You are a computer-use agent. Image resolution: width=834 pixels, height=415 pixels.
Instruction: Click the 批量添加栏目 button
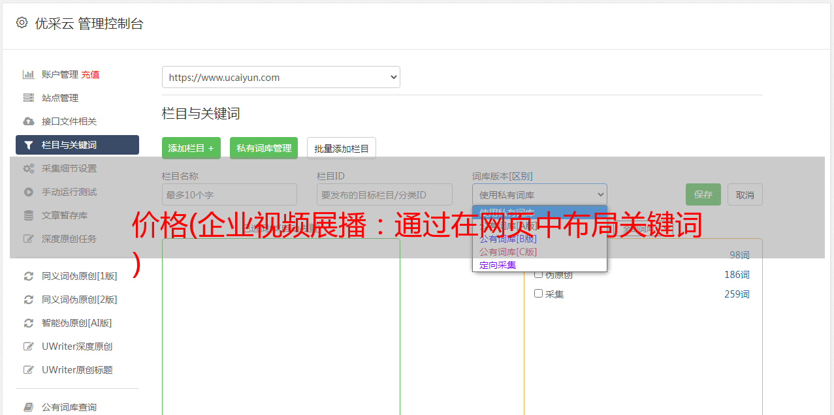point(342,148)
